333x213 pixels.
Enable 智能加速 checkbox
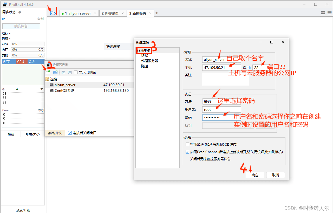(x=187, y=144)
